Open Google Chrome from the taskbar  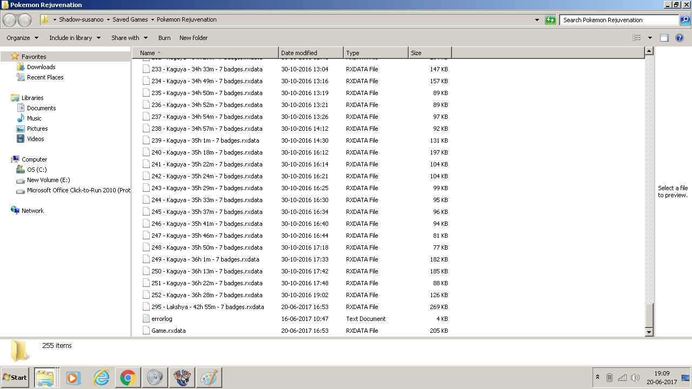[x=128, y=378]
